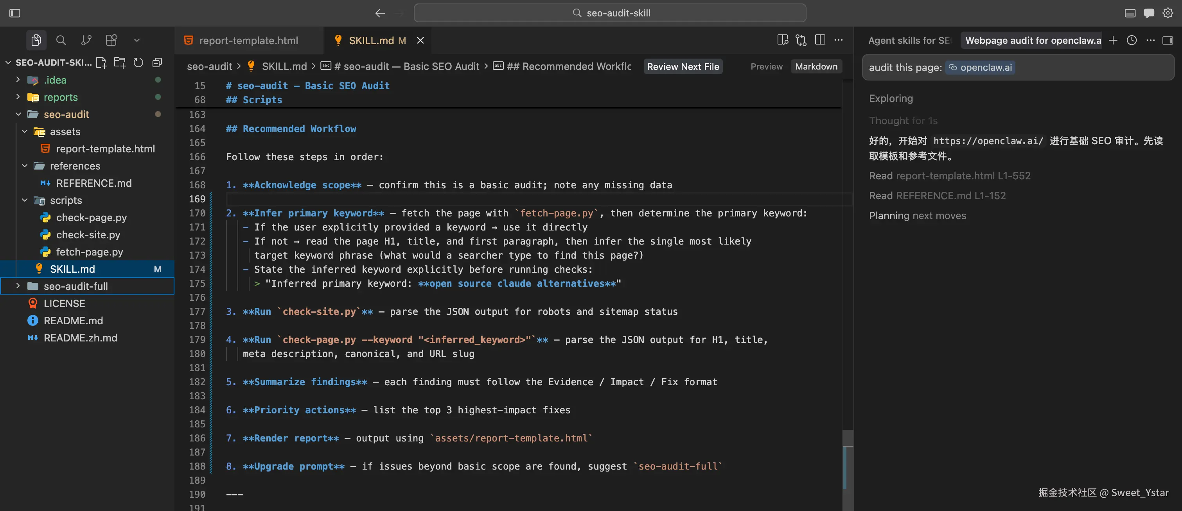Click the Review Next File button

pyautogui.click(x=683, y=66)
